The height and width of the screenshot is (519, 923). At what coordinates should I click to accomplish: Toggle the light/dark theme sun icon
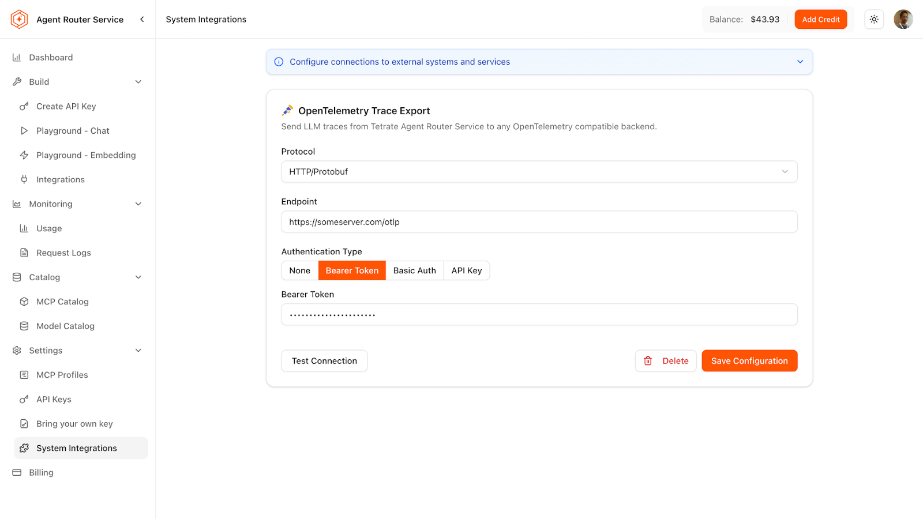(874, 20)
